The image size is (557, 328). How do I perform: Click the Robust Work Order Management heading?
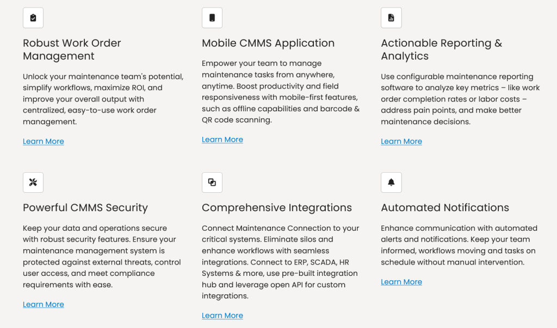click(72, 49)
